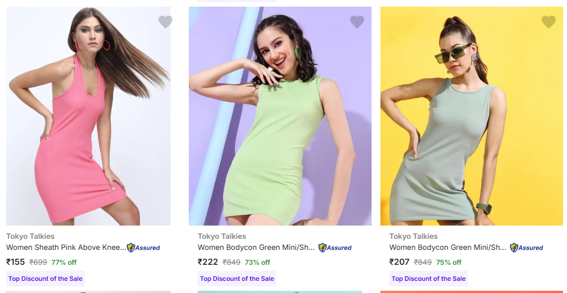Toggle wishlist heart on light green bodycon dress
The width and height of the screenshot is (567, 293).
coord(357,22)
